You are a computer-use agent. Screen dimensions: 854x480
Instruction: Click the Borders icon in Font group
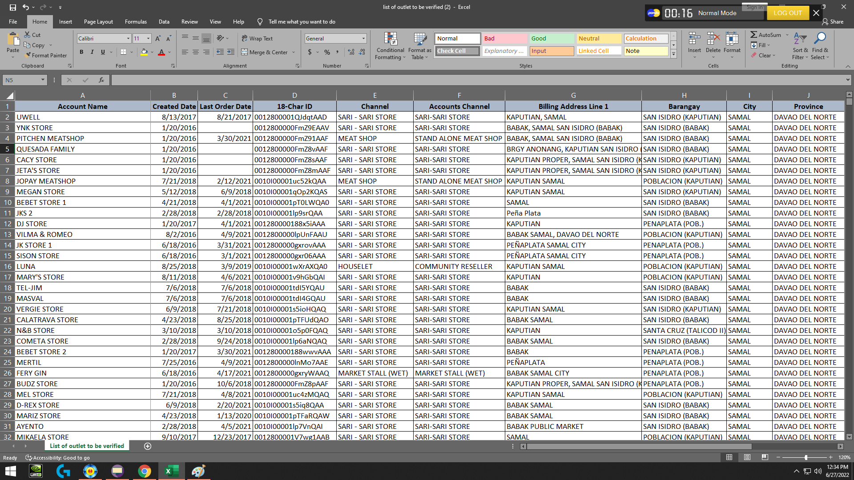123,52
